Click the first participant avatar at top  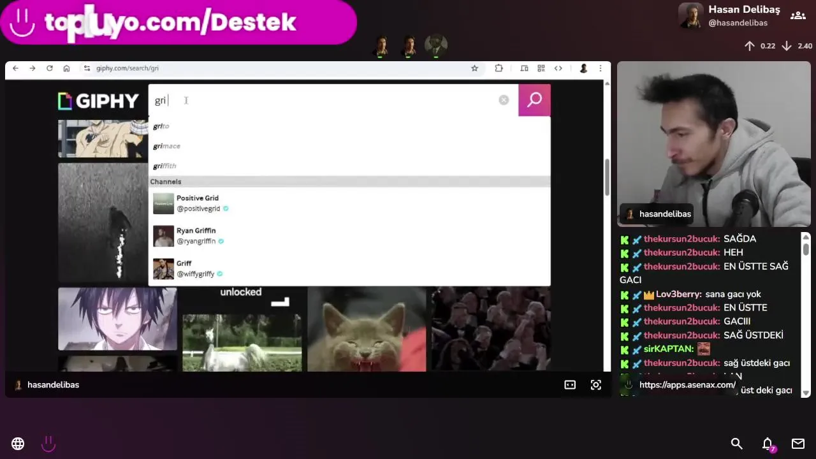tap(382, 47)
